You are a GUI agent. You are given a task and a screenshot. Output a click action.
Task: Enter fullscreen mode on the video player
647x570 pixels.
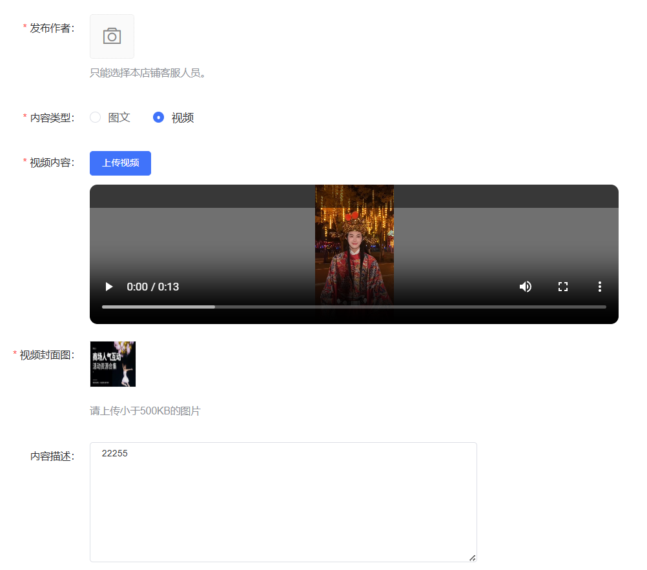[562, 287]
